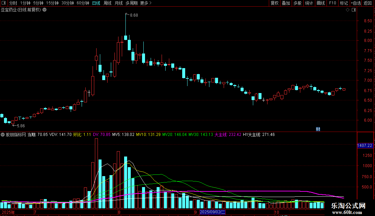Image resolution: width=375 pixels, height=216 pixels.
Task: Expand the 更多 more periods menu
Action: (x=146, y=3)
